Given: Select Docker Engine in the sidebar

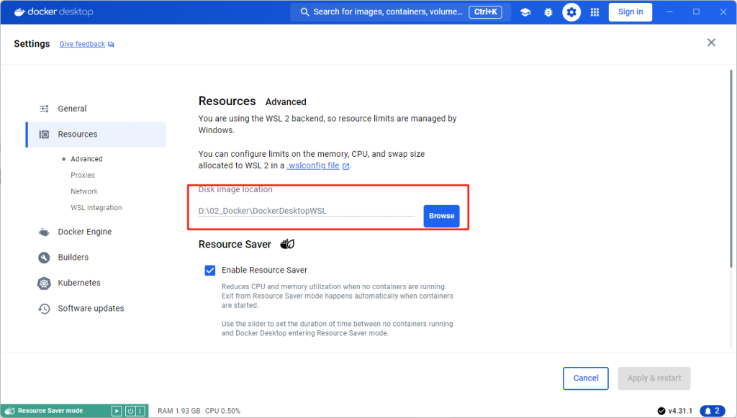Looking at the screenshot, I should [84, 232].
